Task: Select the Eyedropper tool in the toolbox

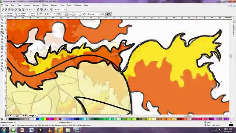Action: coord(2,59)
